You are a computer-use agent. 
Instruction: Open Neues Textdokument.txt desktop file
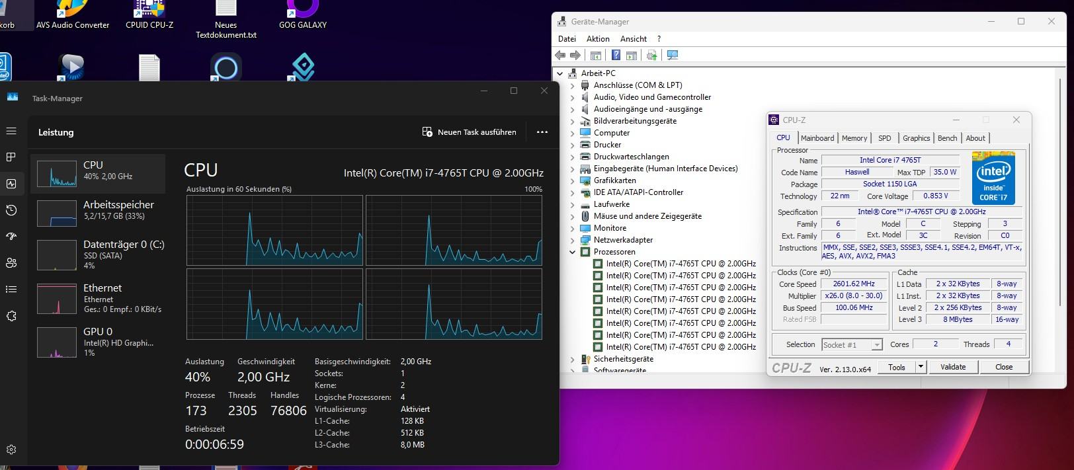point(226,20)
